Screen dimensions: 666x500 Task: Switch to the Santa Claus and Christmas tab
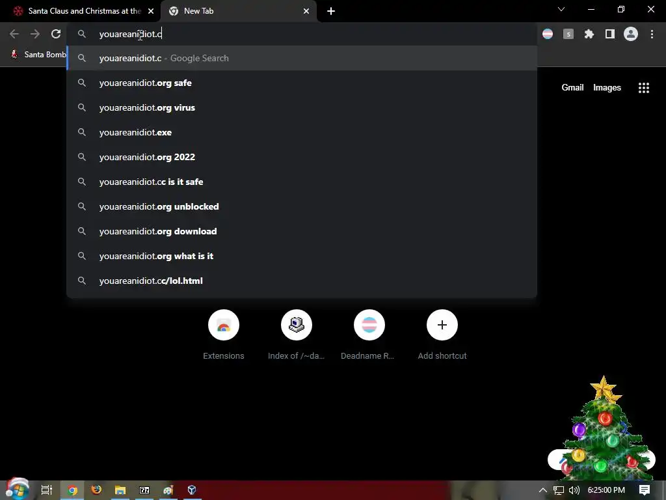tap(80, 11)
